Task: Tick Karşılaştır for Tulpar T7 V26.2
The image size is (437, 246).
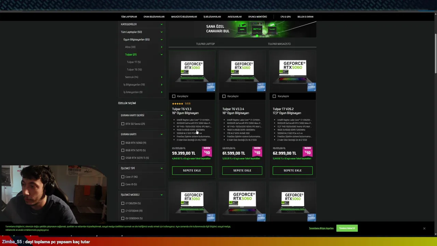Action: click(274, 96)
